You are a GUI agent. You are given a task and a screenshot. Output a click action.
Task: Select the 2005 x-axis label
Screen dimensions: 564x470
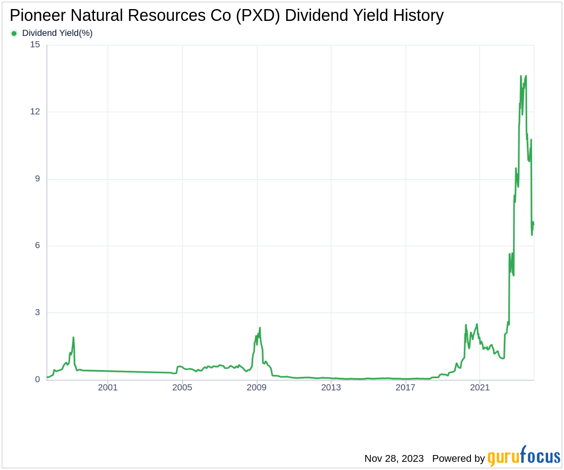[x=182, y=387]
